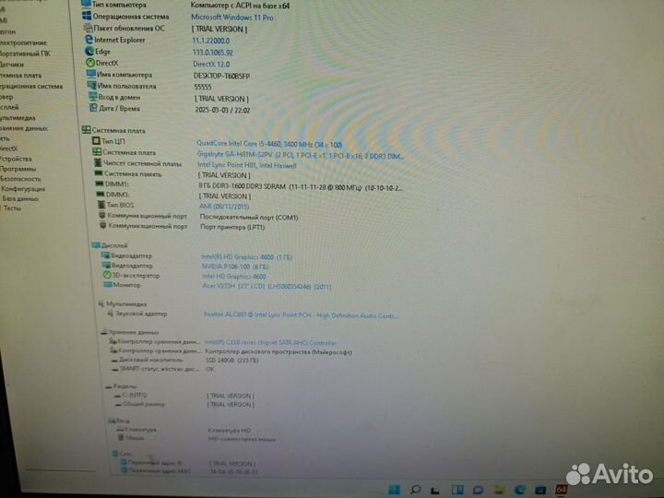
Task: Click the user name value 55555
Action: point(203,87)
